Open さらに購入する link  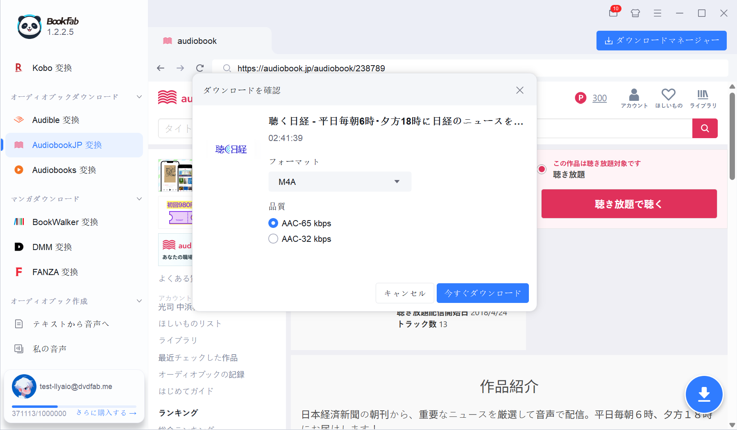[x=105, y=412]
